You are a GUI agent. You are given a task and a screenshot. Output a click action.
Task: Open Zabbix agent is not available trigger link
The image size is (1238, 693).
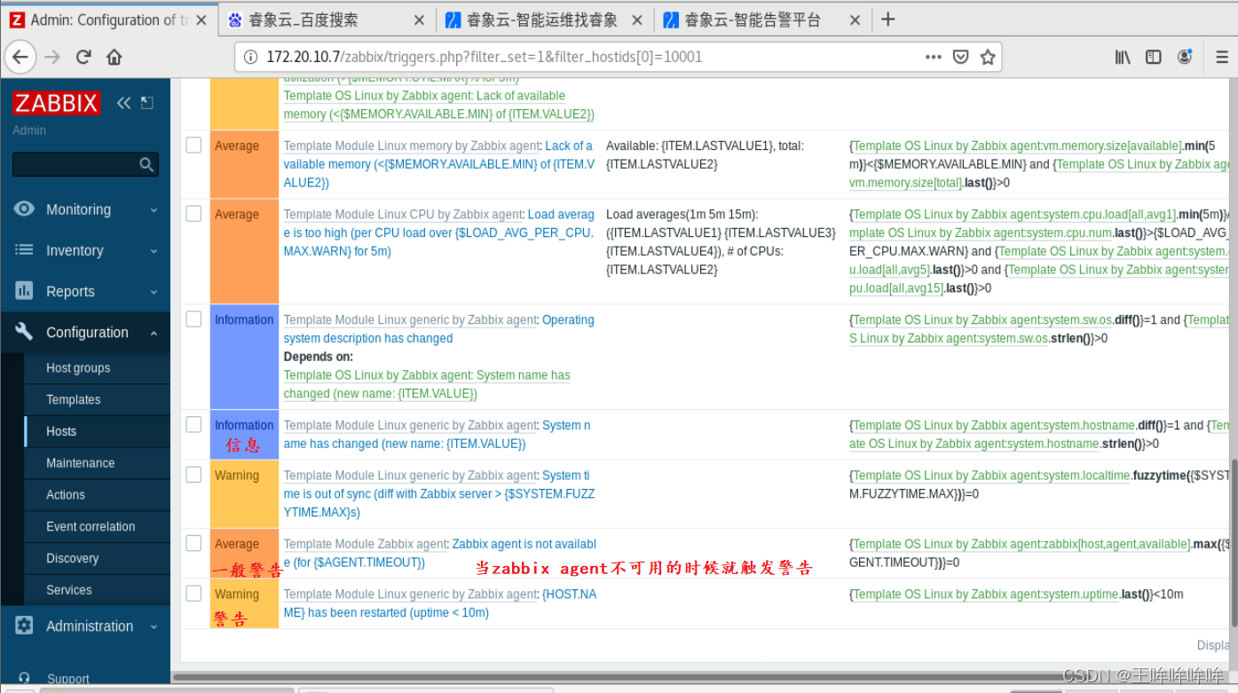click(x=440, y=554)
